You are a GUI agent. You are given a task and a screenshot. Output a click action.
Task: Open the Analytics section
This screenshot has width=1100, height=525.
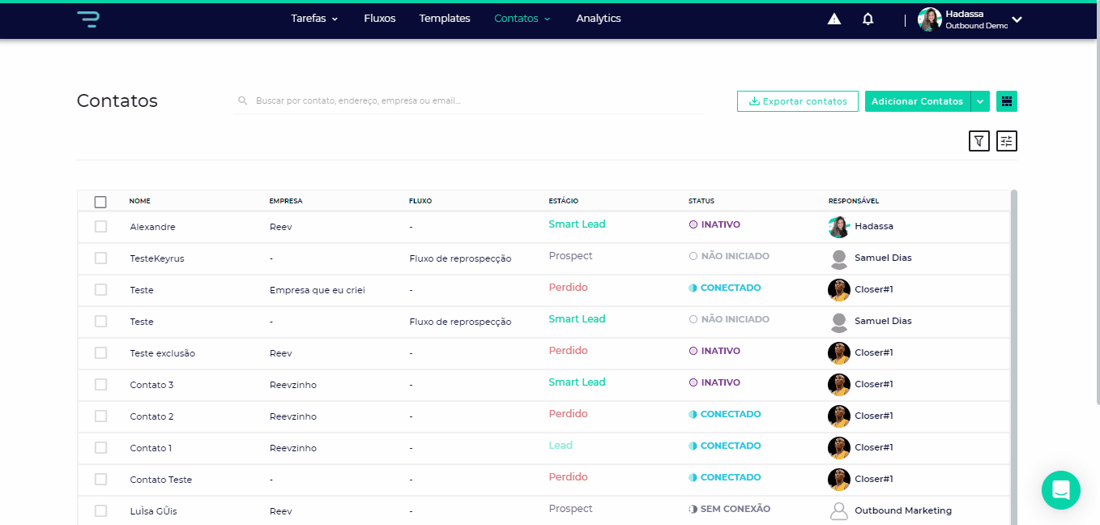(x=599, y=19)
